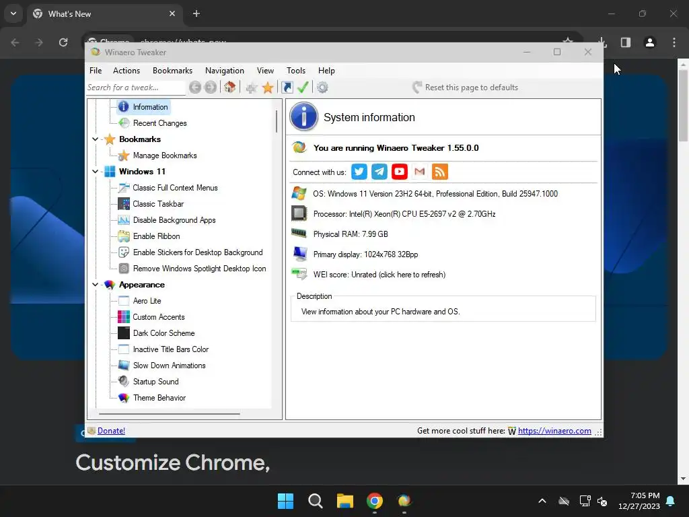Click the Primary display monitor icon
689x517 pixels.
click(299, 254)
